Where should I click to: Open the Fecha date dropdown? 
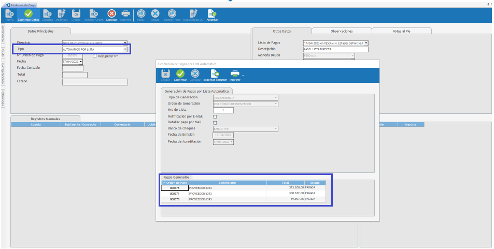81,62
